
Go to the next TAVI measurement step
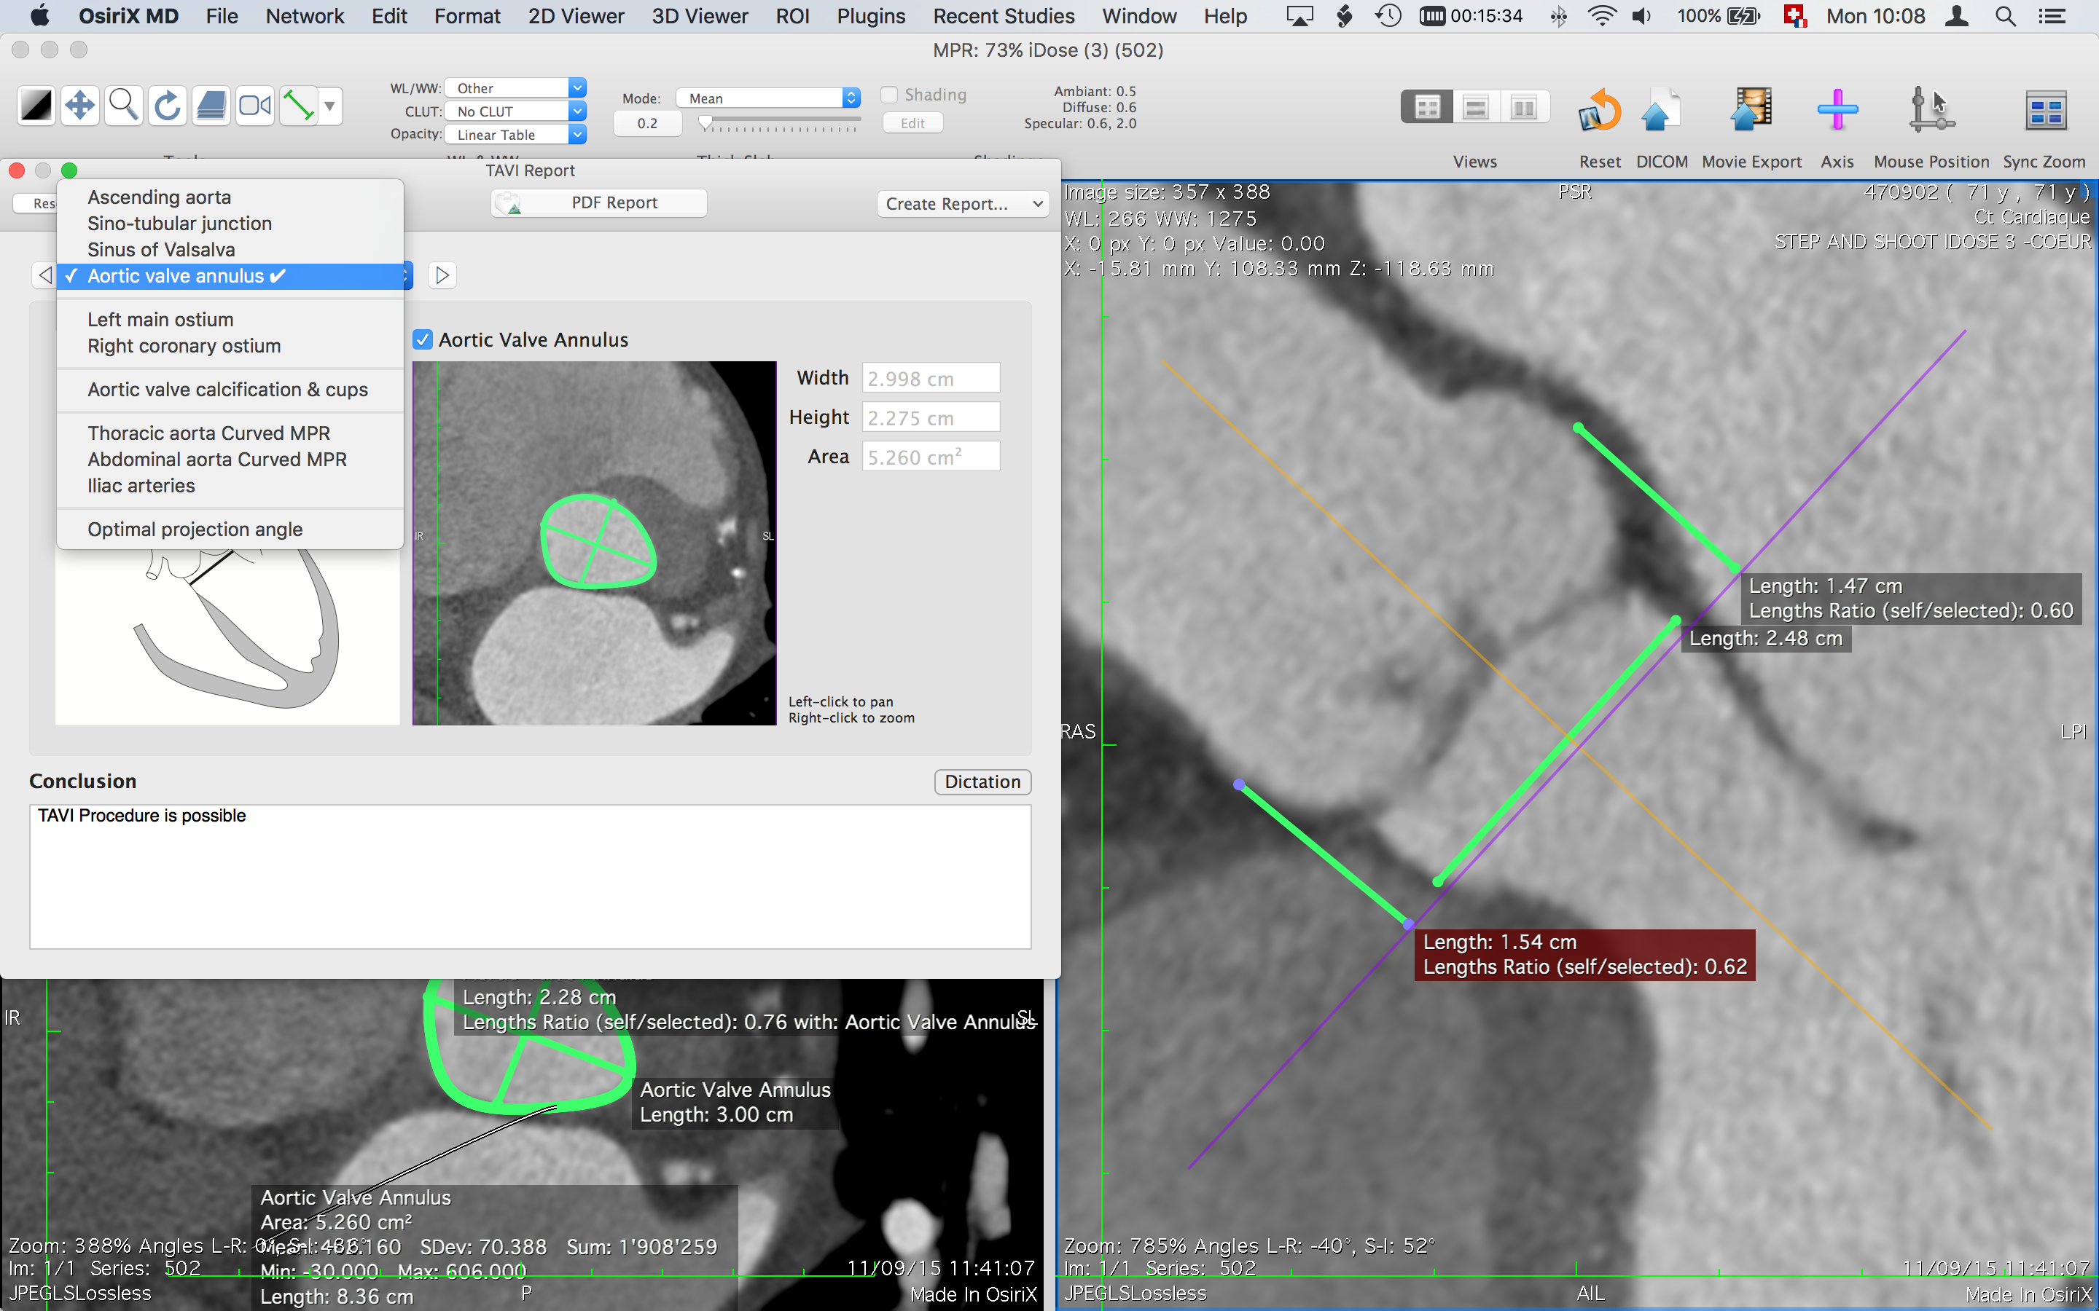pos(442,275)
